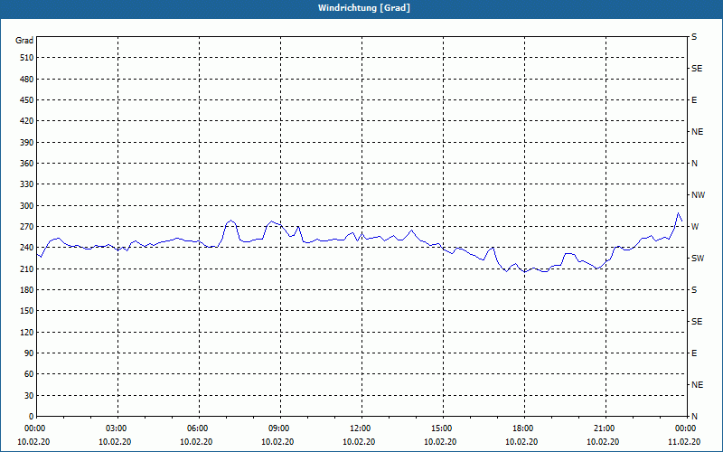
Task: Click the 270 y-axis label
Action: [26, 227]
